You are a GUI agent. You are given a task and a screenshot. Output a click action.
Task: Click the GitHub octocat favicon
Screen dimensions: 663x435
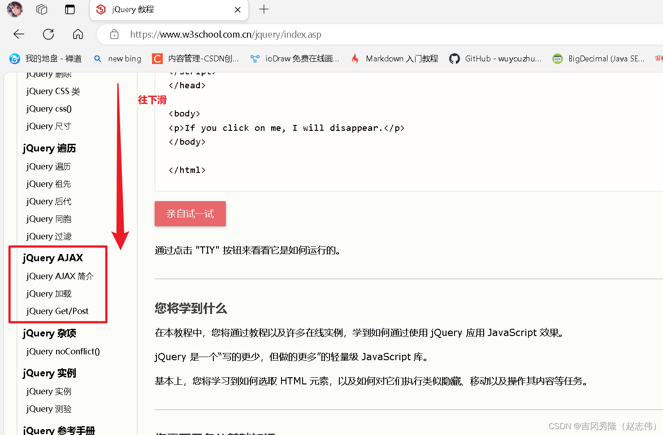click(x=455, y=59)
